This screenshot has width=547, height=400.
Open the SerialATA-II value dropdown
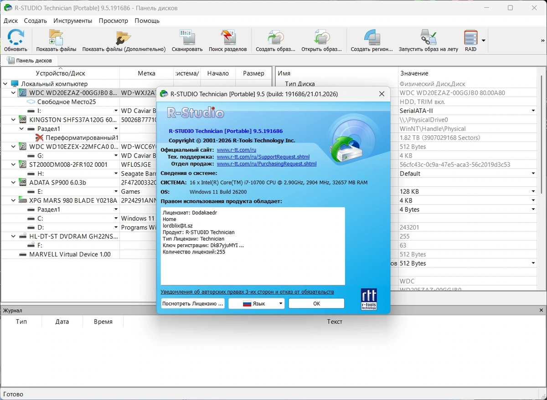coord(533,111)
